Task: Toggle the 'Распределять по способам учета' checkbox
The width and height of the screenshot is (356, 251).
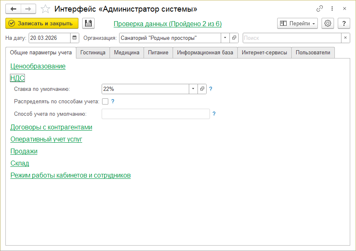Action: click(105, 101)
